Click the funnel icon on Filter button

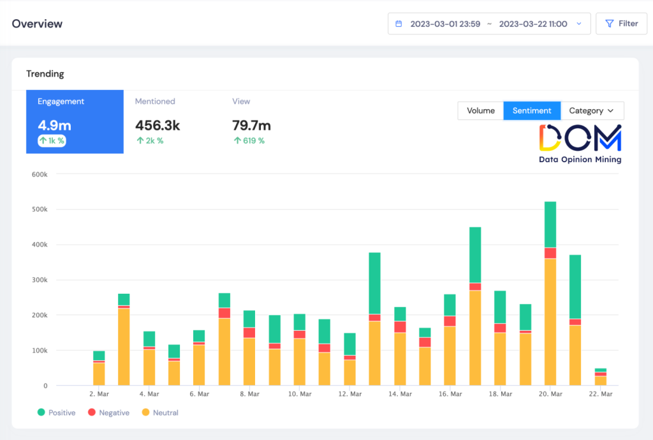(610, 24)
